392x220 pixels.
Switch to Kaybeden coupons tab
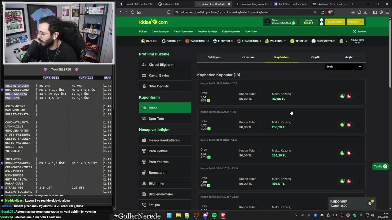coord(281,57)
